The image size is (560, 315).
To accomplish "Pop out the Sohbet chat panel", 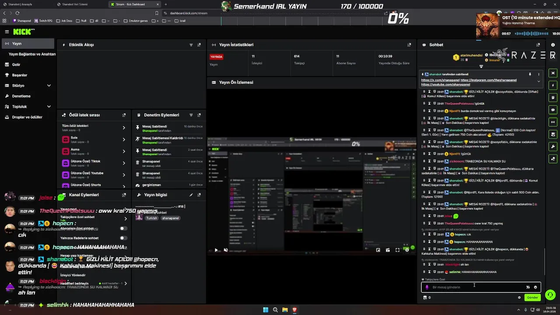I will 538,45.
